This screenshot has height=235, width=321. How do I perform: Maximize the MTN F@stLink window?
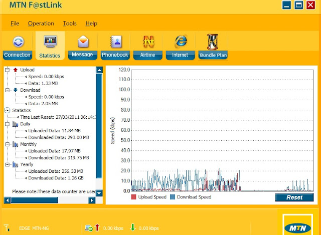click(298, 5)
